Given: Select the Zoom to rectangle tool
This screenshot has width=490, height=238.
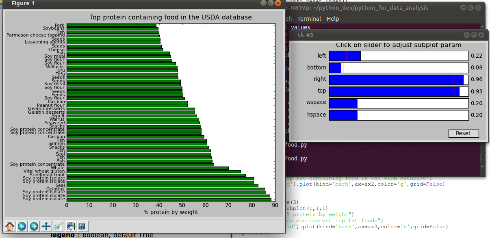Looking at the screenshot, I should (59, 226).
